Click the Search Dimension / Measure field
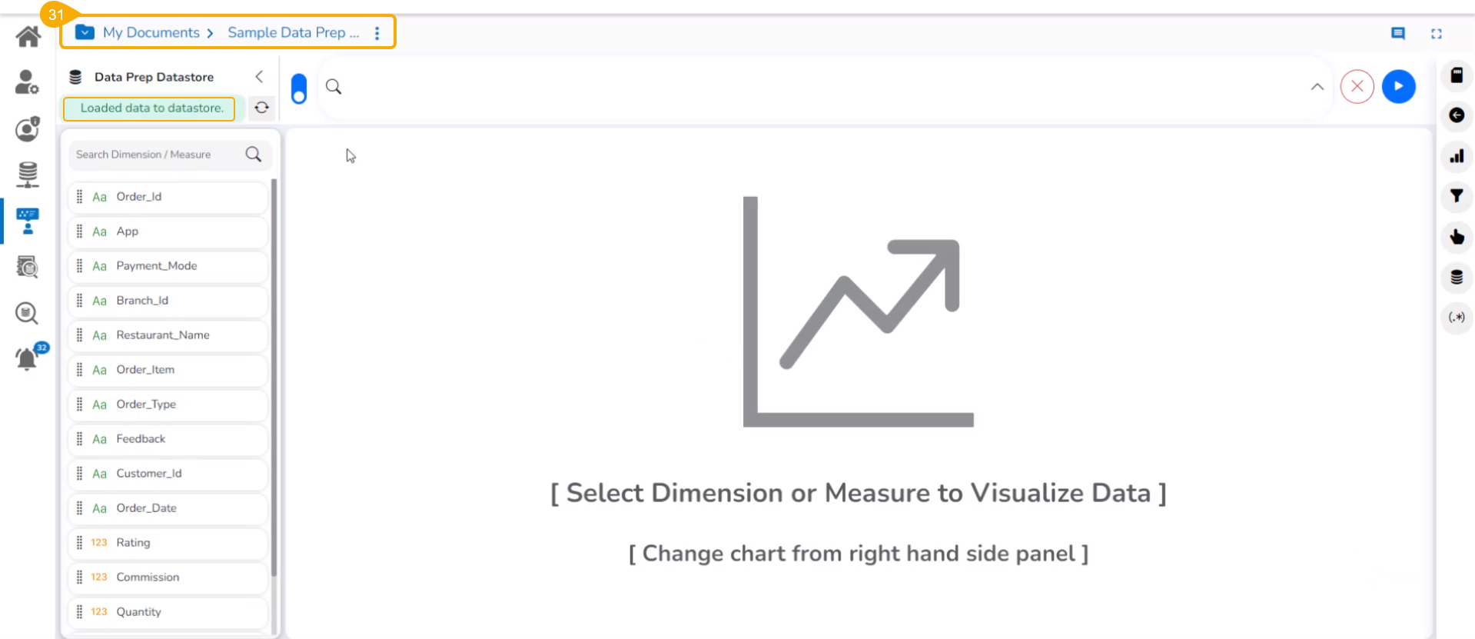 coord(158,155)
